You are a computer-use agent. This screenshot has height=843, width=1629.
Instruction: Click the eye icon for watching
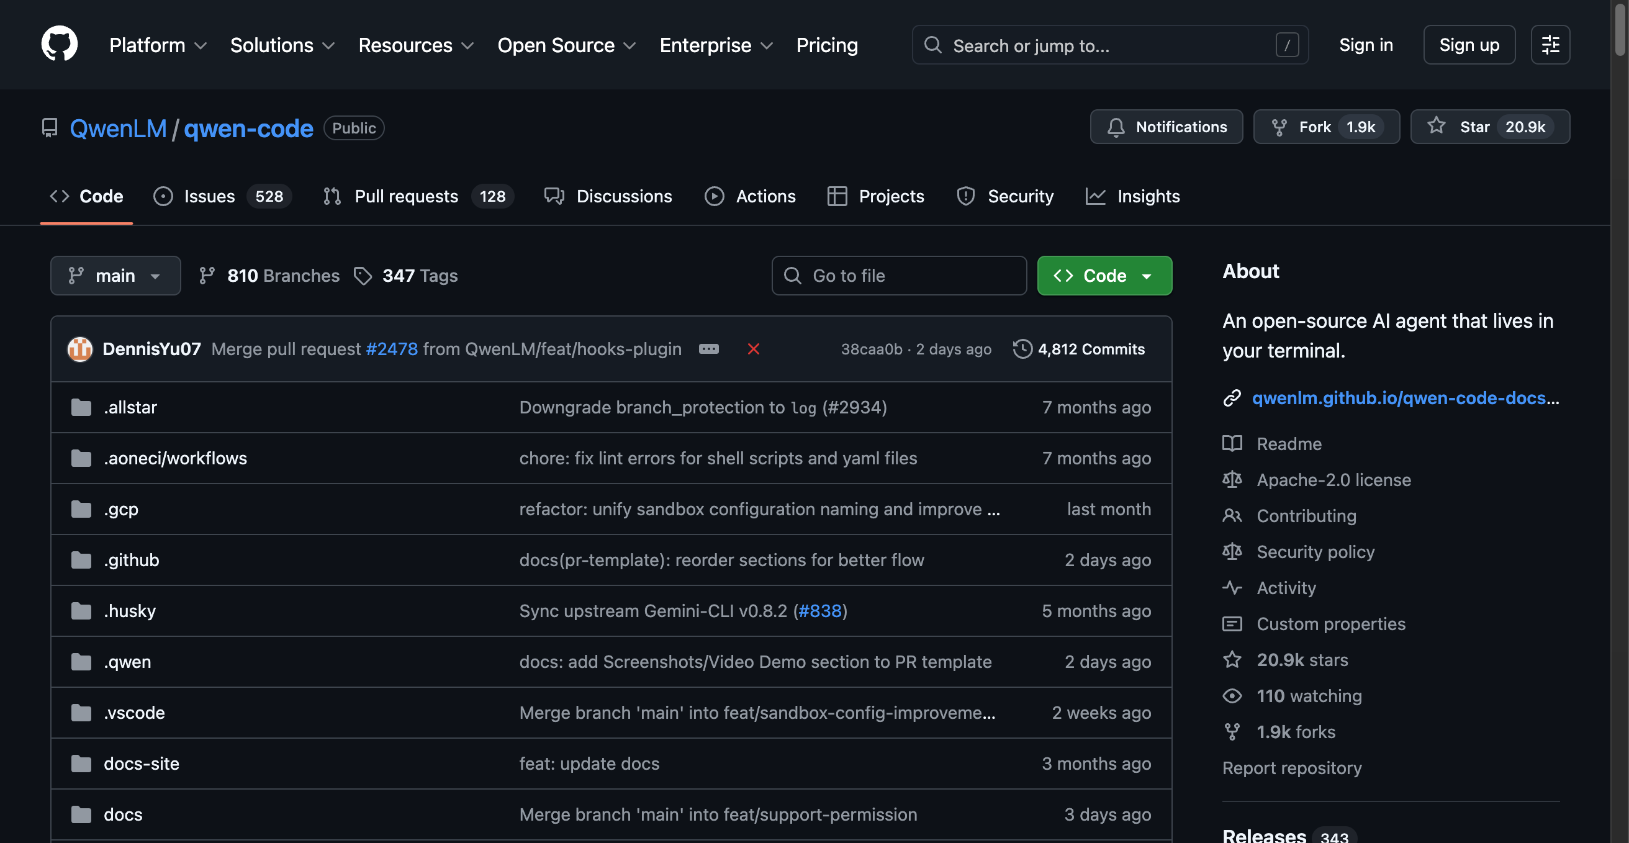[x=1232, y=696]
